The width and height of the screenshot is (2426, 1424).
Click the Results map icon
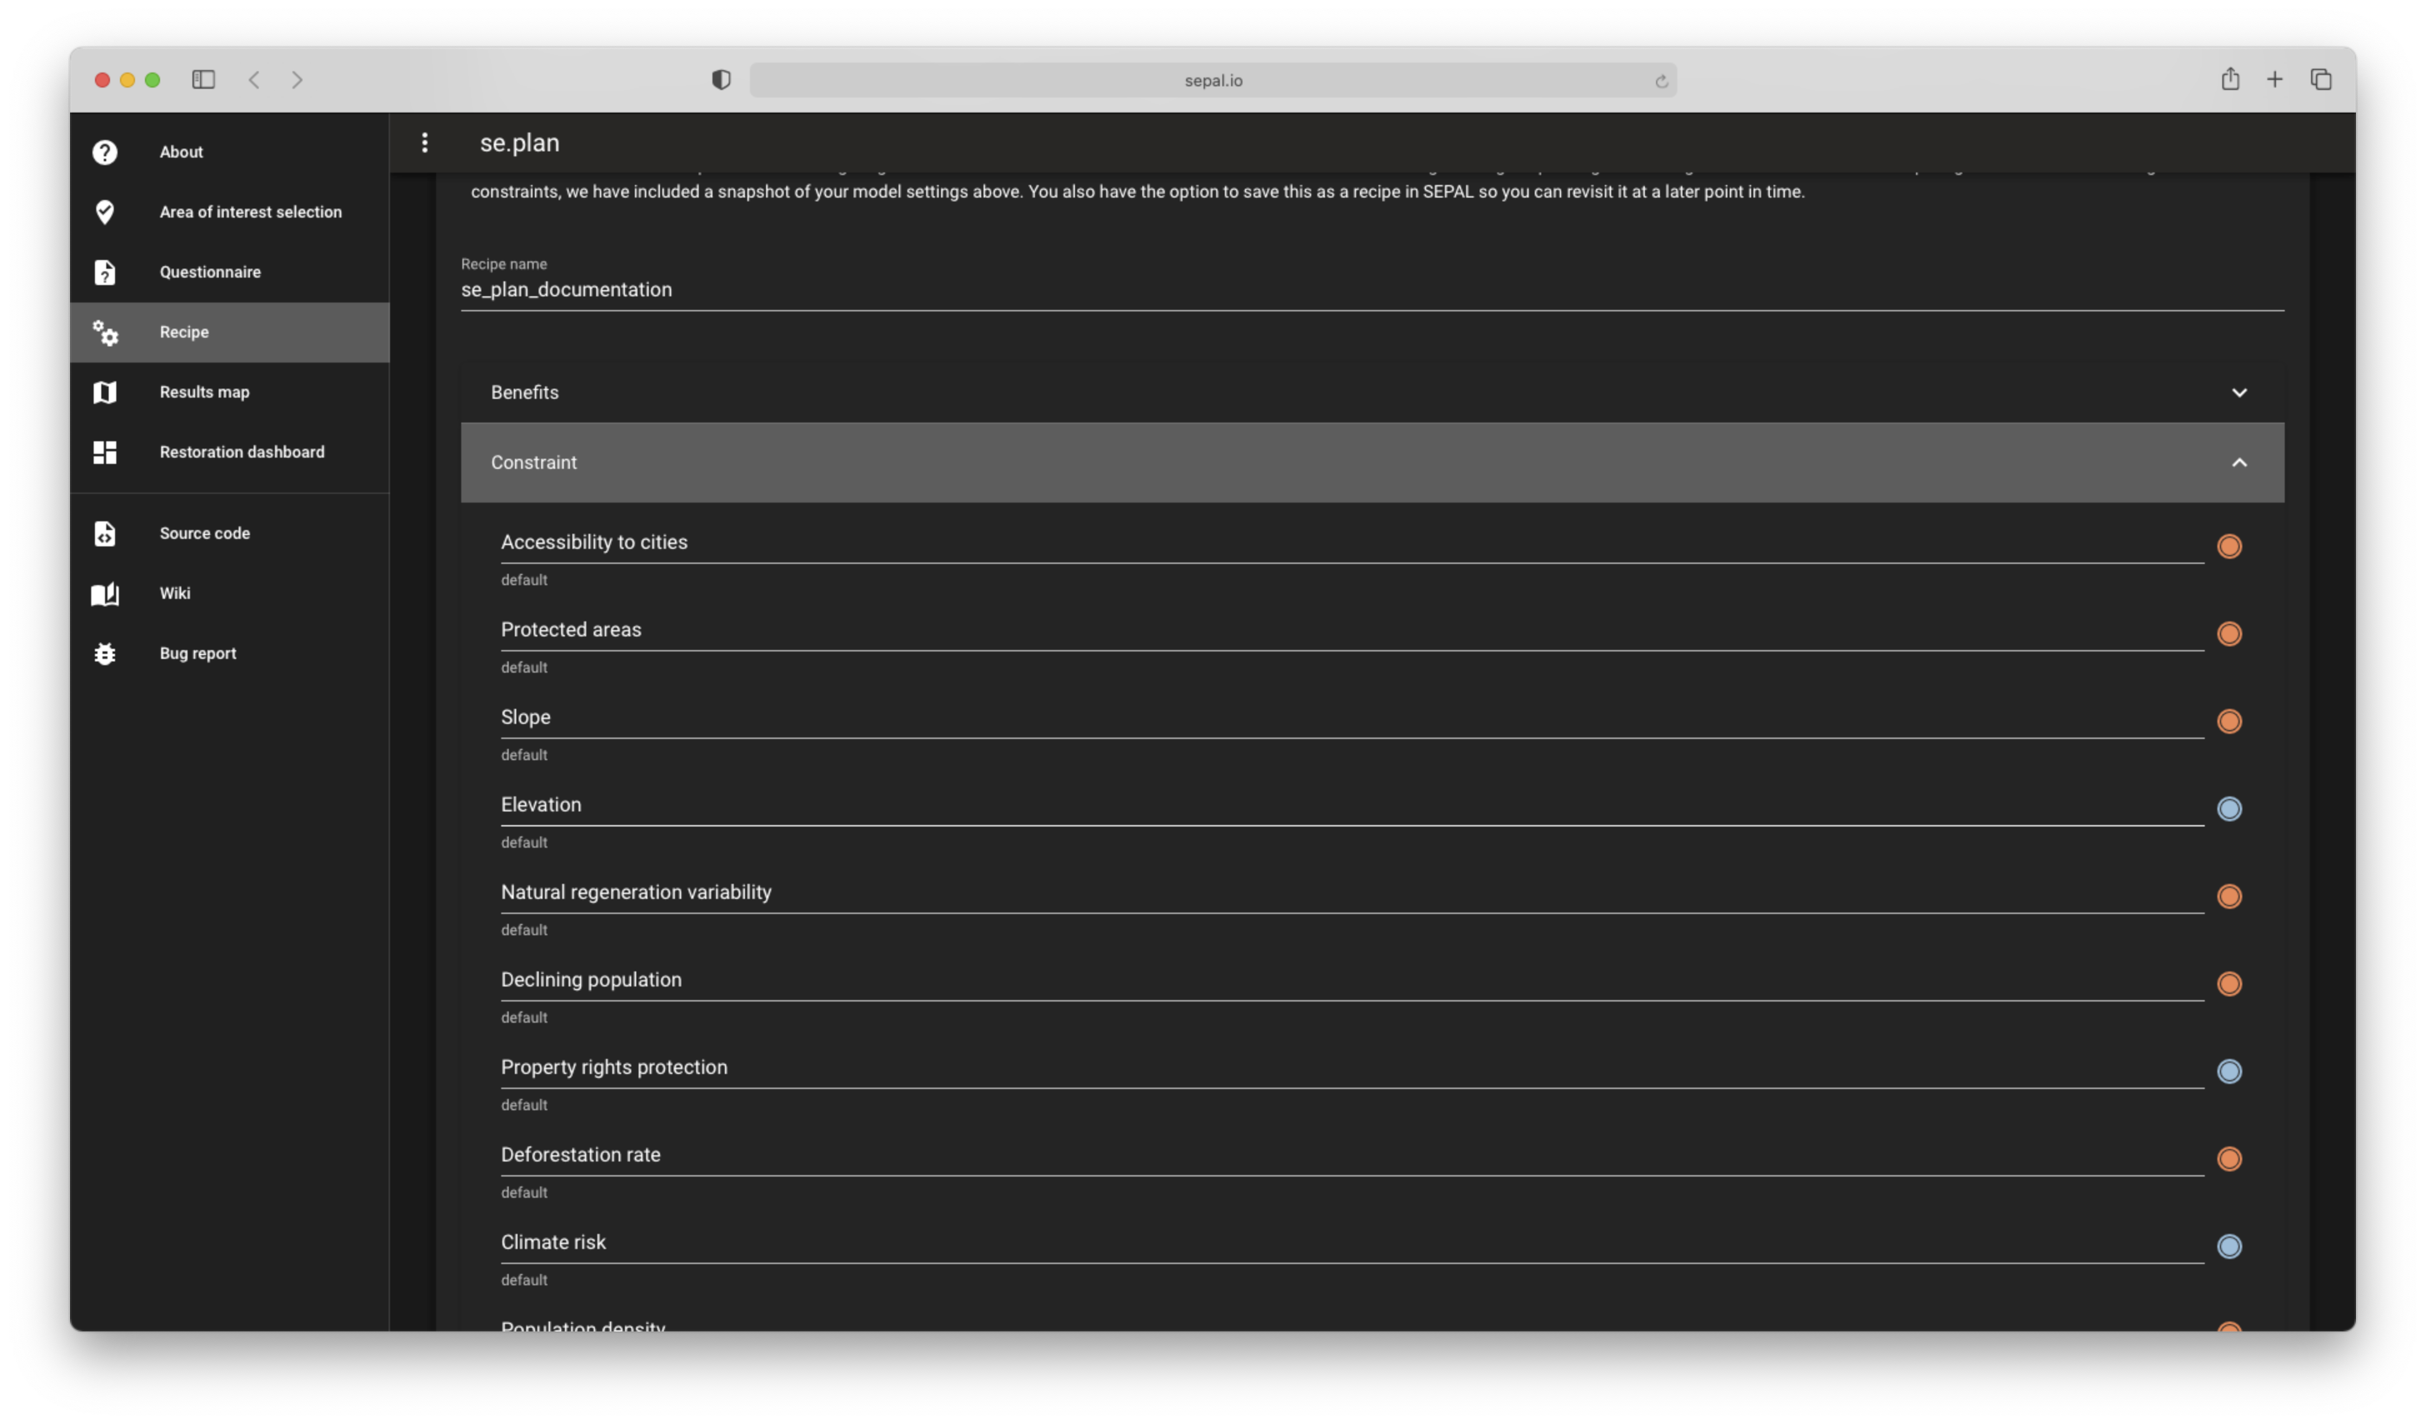pyautogui.click(x=105, y=392)
